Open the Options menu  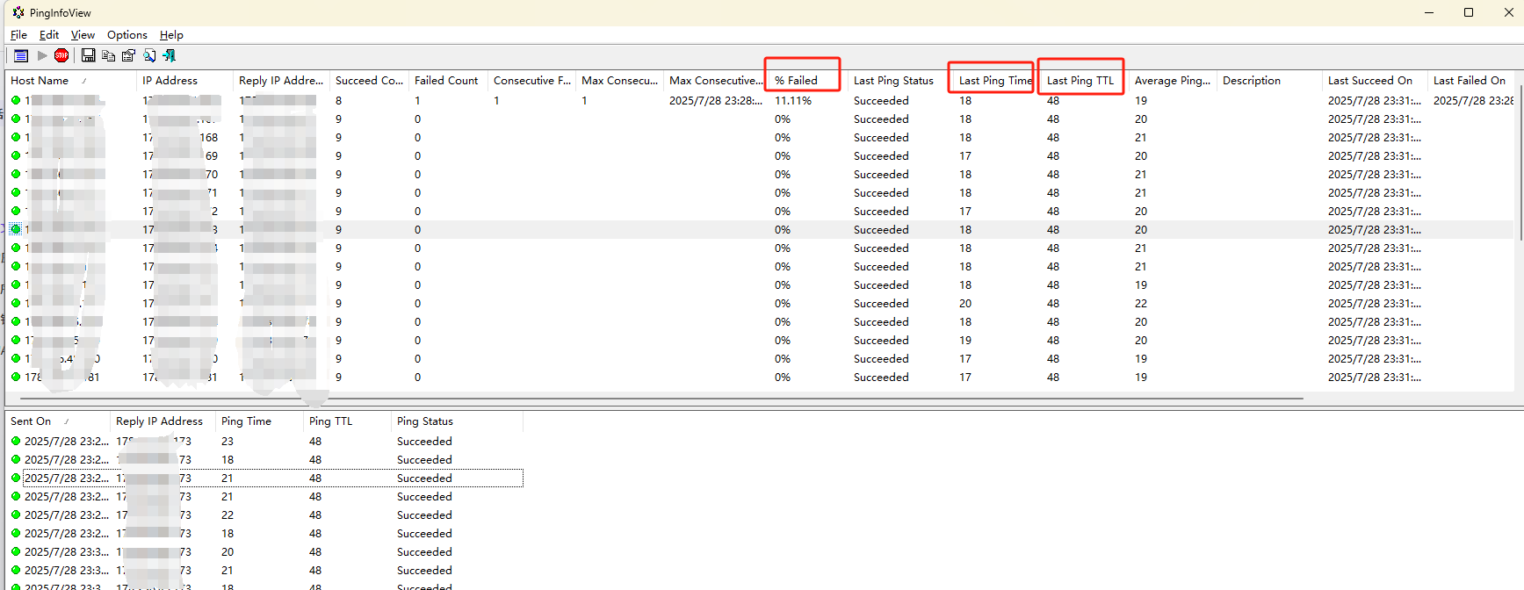[126, 35]
